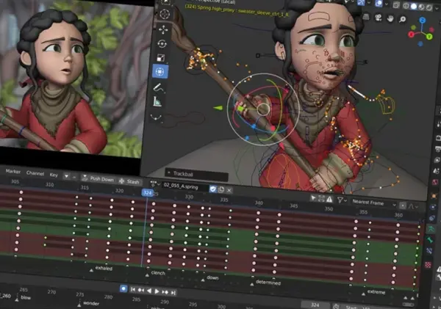Click the green Y axis on gizmo
Image resolution: width=441 pixels, height=309 pixels.
pyautogui.click(x=429, y=37)
